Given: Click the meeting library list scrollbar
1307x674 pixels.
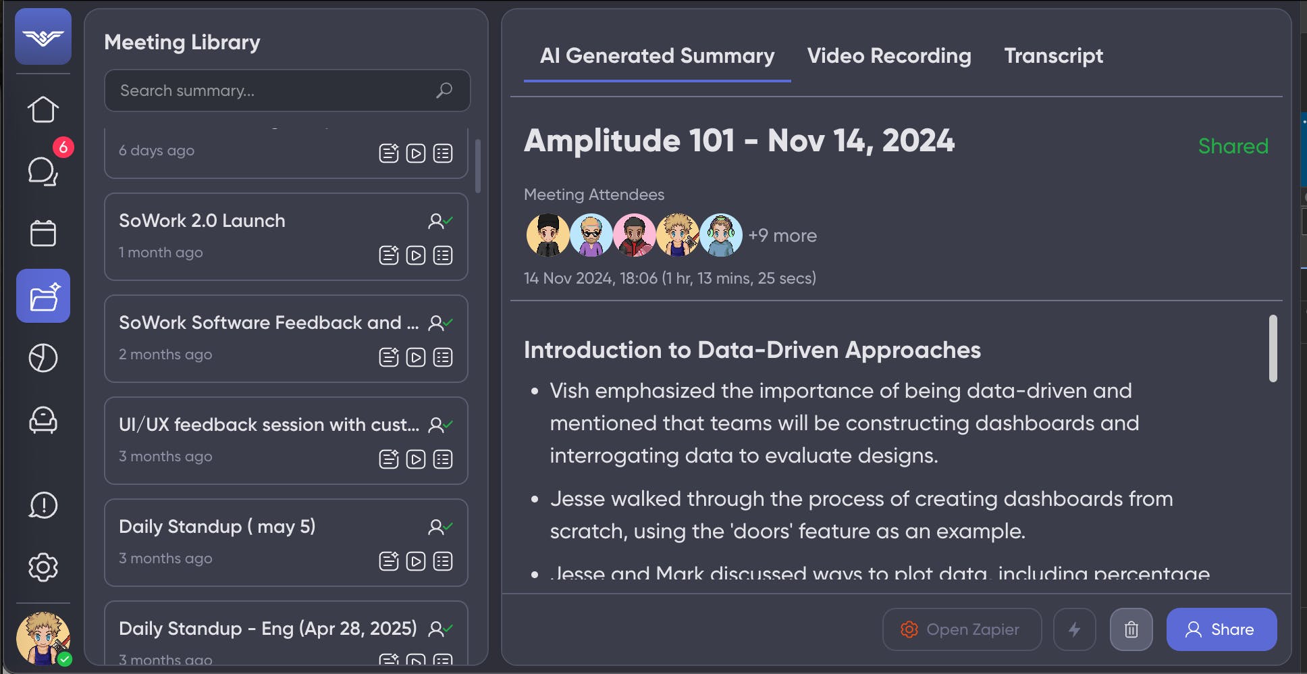Looking at the screenshot, I should [x=478, y=166].
